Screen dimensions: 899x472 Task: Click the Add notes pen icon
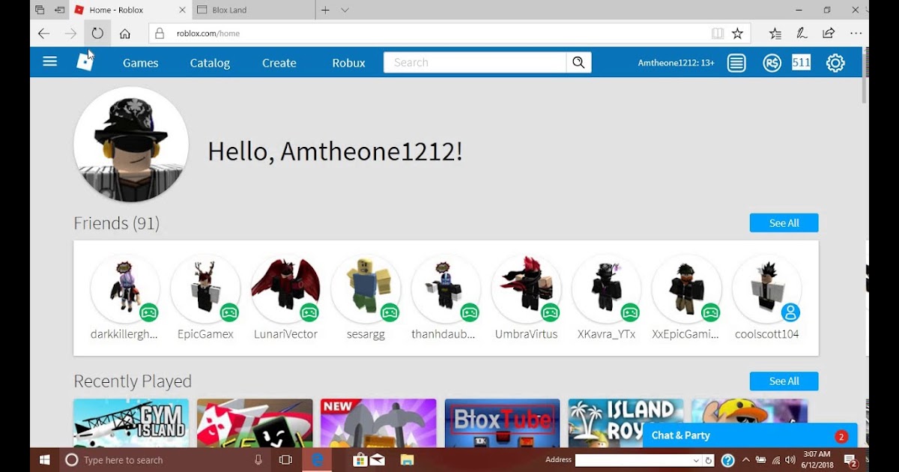tap(802, 34)
